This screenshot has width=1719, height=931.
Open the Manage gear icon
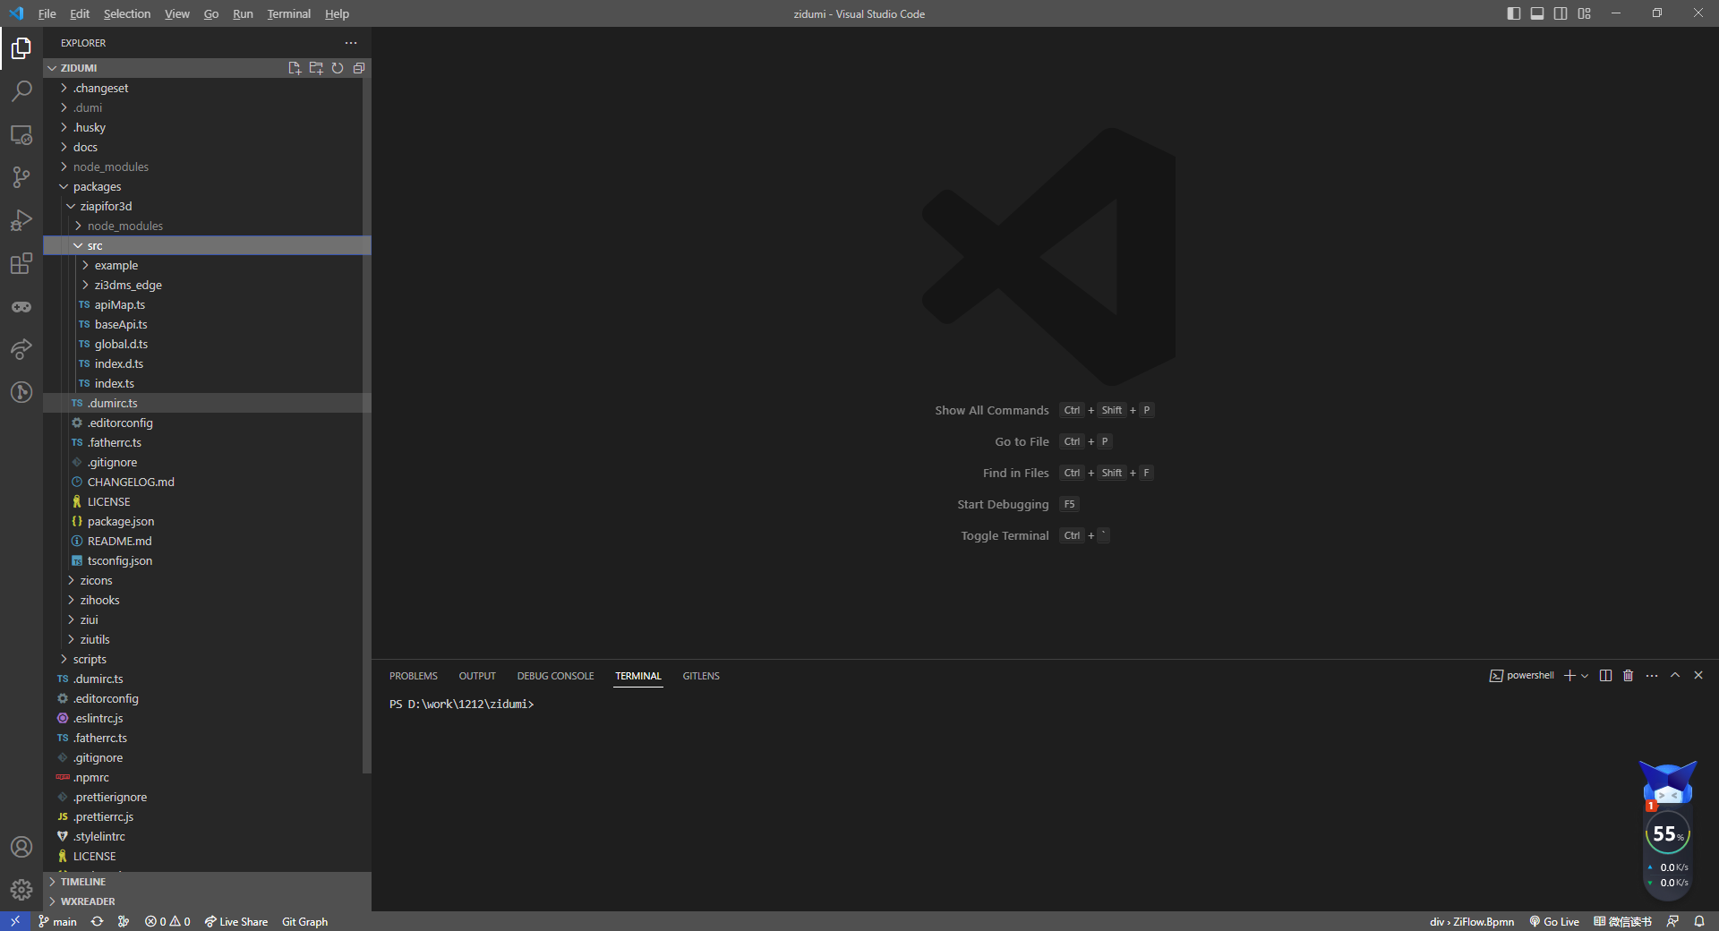[x=21, y=890]
